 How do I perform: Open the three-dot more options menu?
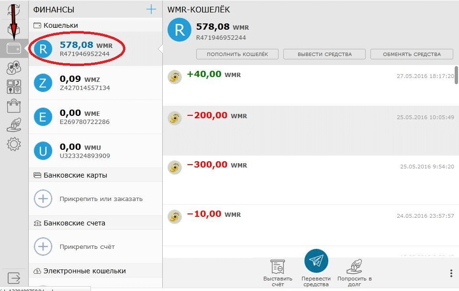point(451,273)
